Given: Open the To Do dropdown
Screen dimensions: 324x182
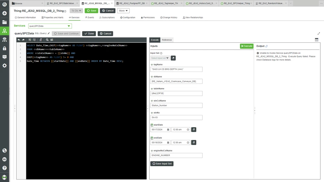Looking at the screenshot, I should coord(76,11).
